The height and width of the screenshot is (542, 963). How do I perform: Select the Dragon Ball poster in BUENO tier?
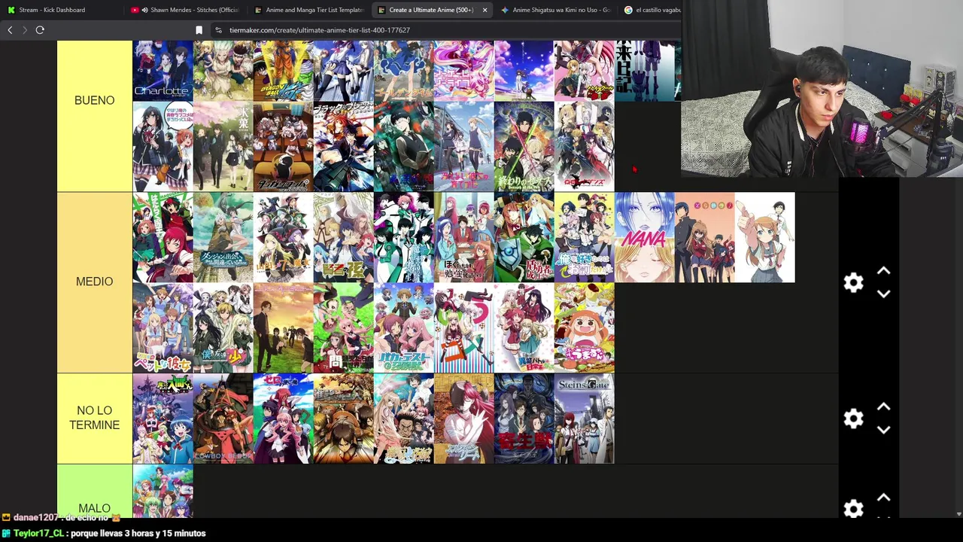(x=284, y=71)
